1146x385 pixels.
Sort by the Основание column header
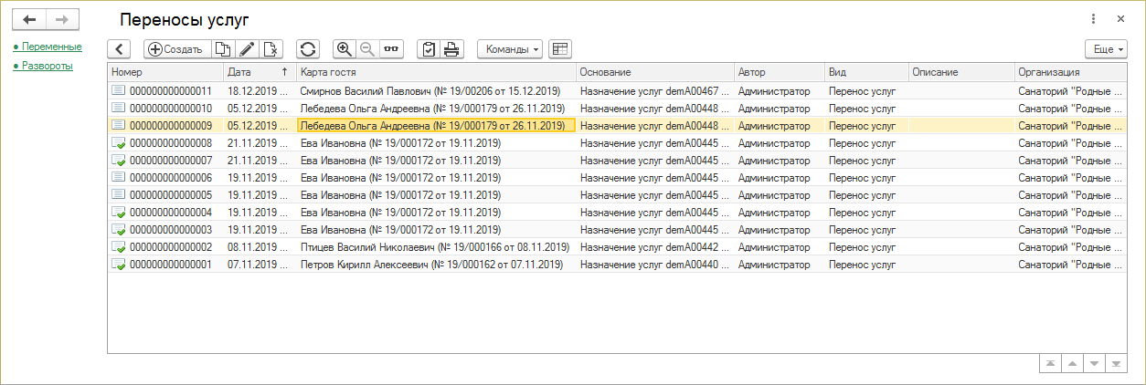(x=654, y=71)
